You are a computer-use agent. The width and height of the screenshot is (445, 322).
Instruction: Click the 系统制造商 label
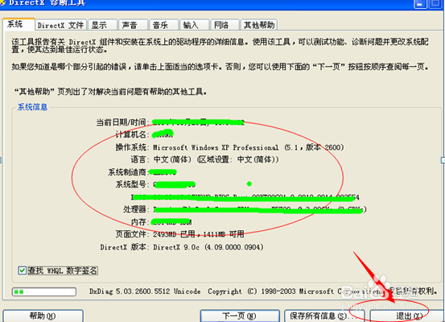[x=127, y=172]
